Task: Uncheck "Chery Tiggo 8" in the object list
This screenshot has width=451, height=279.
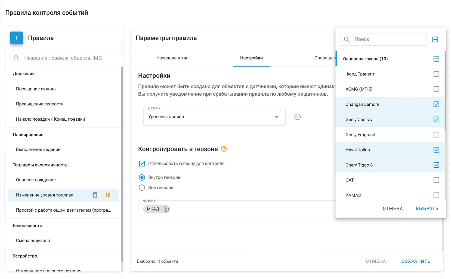Action: coord(436,165)
